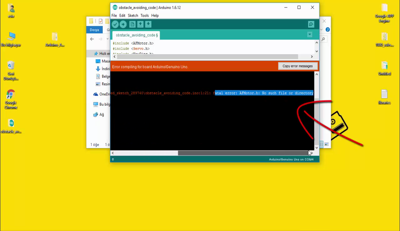Open the libraries file on desktop
The image size is (400, 231).
pyautogui.click(x=384, y=97)
